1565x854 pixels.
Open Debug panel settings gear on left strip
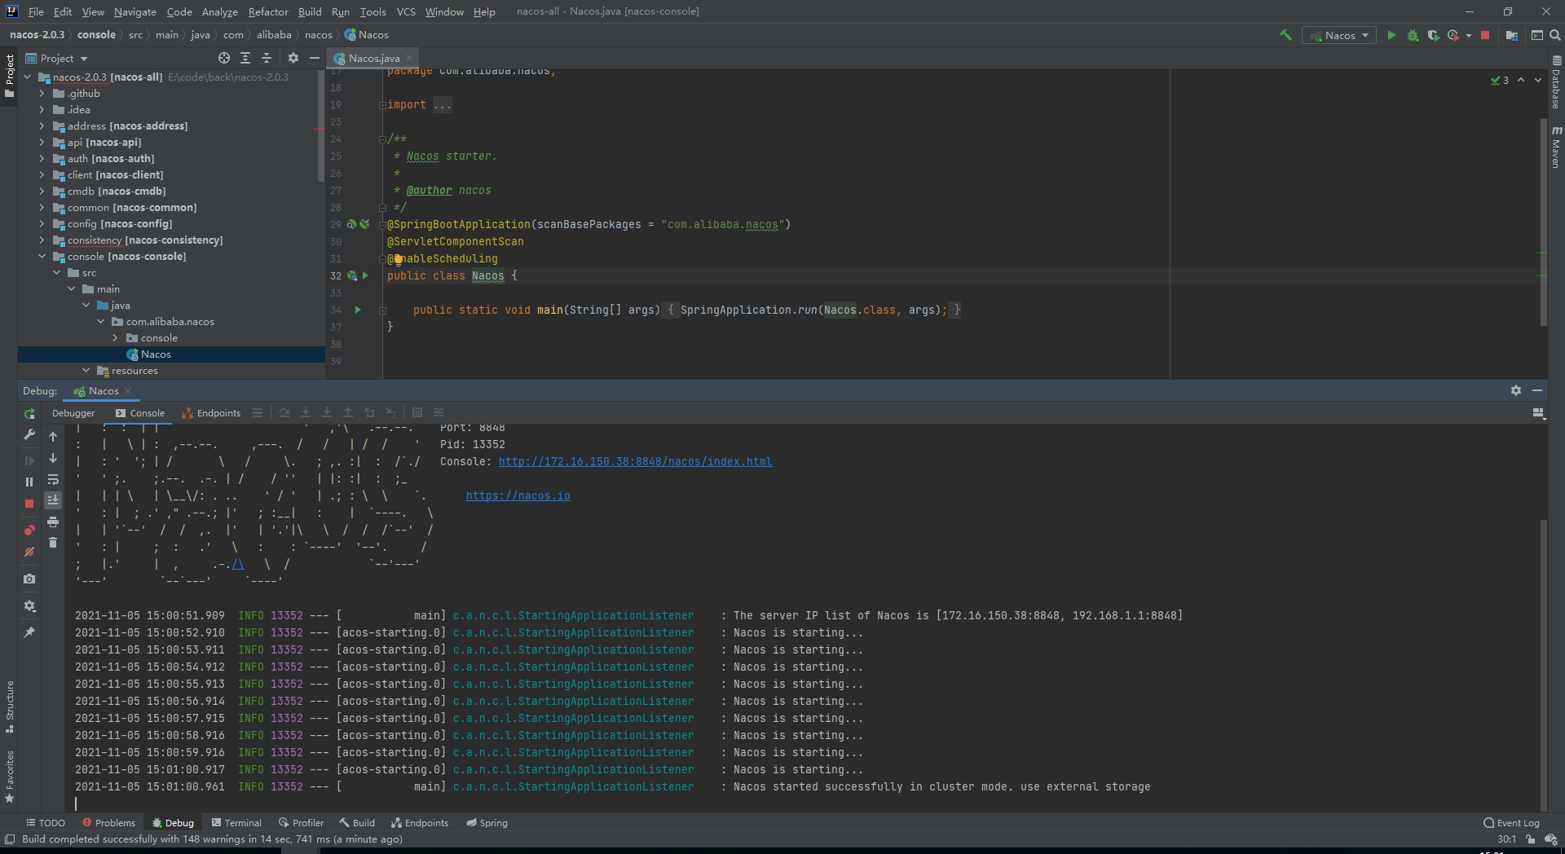(29, 605)
